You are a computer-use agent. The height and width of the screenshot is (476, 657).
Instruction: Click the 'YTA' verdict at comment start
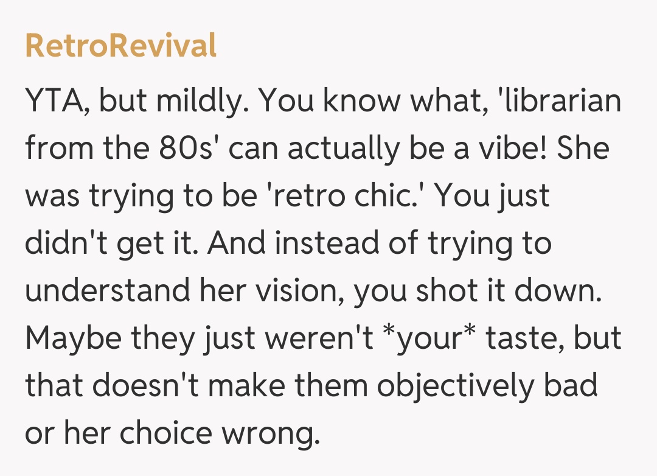point(56,101)
